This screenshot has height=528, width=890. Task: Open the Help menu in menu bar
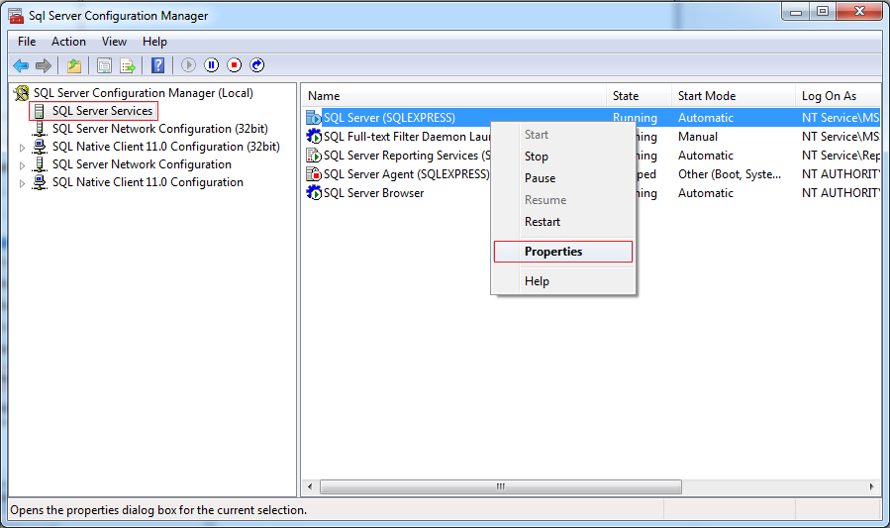(x=154, y=42)
